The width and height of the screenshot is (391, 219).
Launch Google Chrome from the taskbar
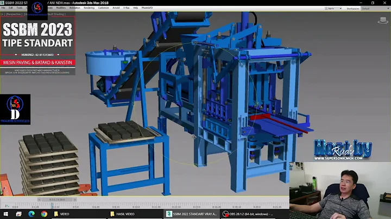[44, 214]
